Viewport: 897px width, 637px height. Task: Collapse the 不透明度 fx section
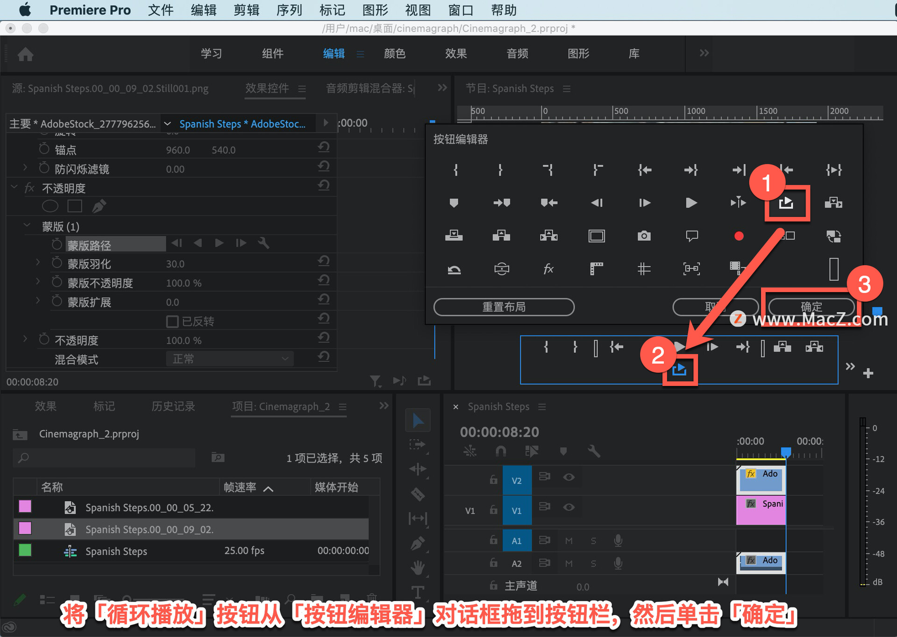coord(14,187)
